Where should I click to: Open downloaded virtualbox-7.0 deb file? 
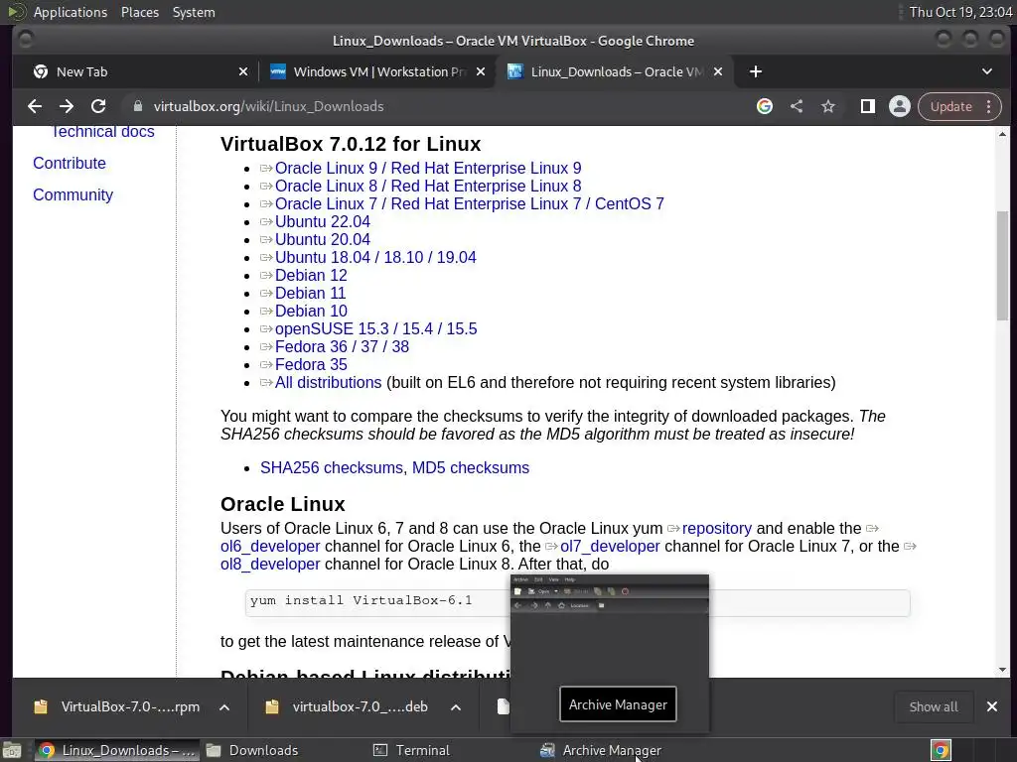click(x=348, y=706)
